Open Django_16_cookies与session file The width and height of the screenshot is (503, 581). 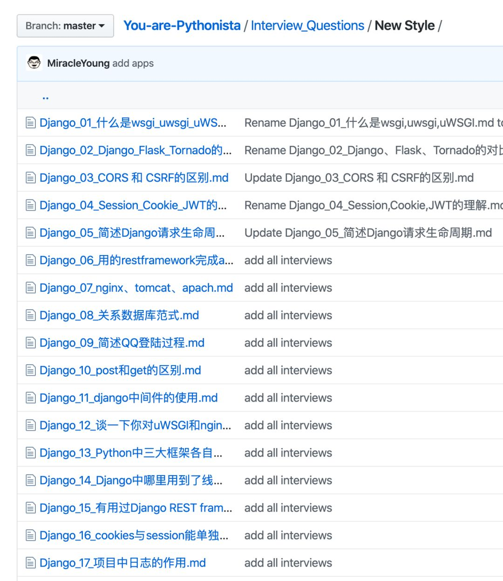134,535
